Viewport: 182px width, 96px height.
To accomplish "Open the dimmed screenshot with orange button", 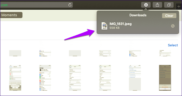I will [165, 78].
